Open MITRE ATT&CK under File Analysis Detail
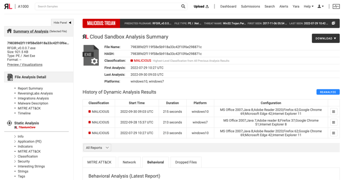This screenshot has width=346, height=180. [29, 108]
